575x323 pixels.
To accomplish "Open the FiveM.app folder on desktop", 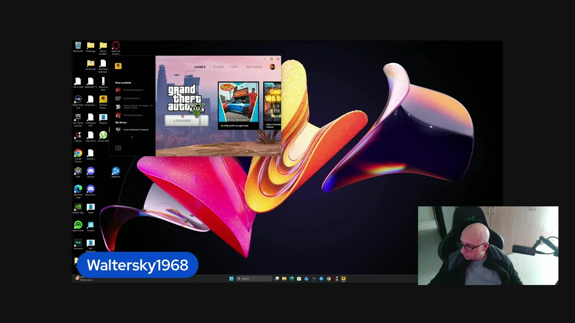I will (x=91, y=47).
